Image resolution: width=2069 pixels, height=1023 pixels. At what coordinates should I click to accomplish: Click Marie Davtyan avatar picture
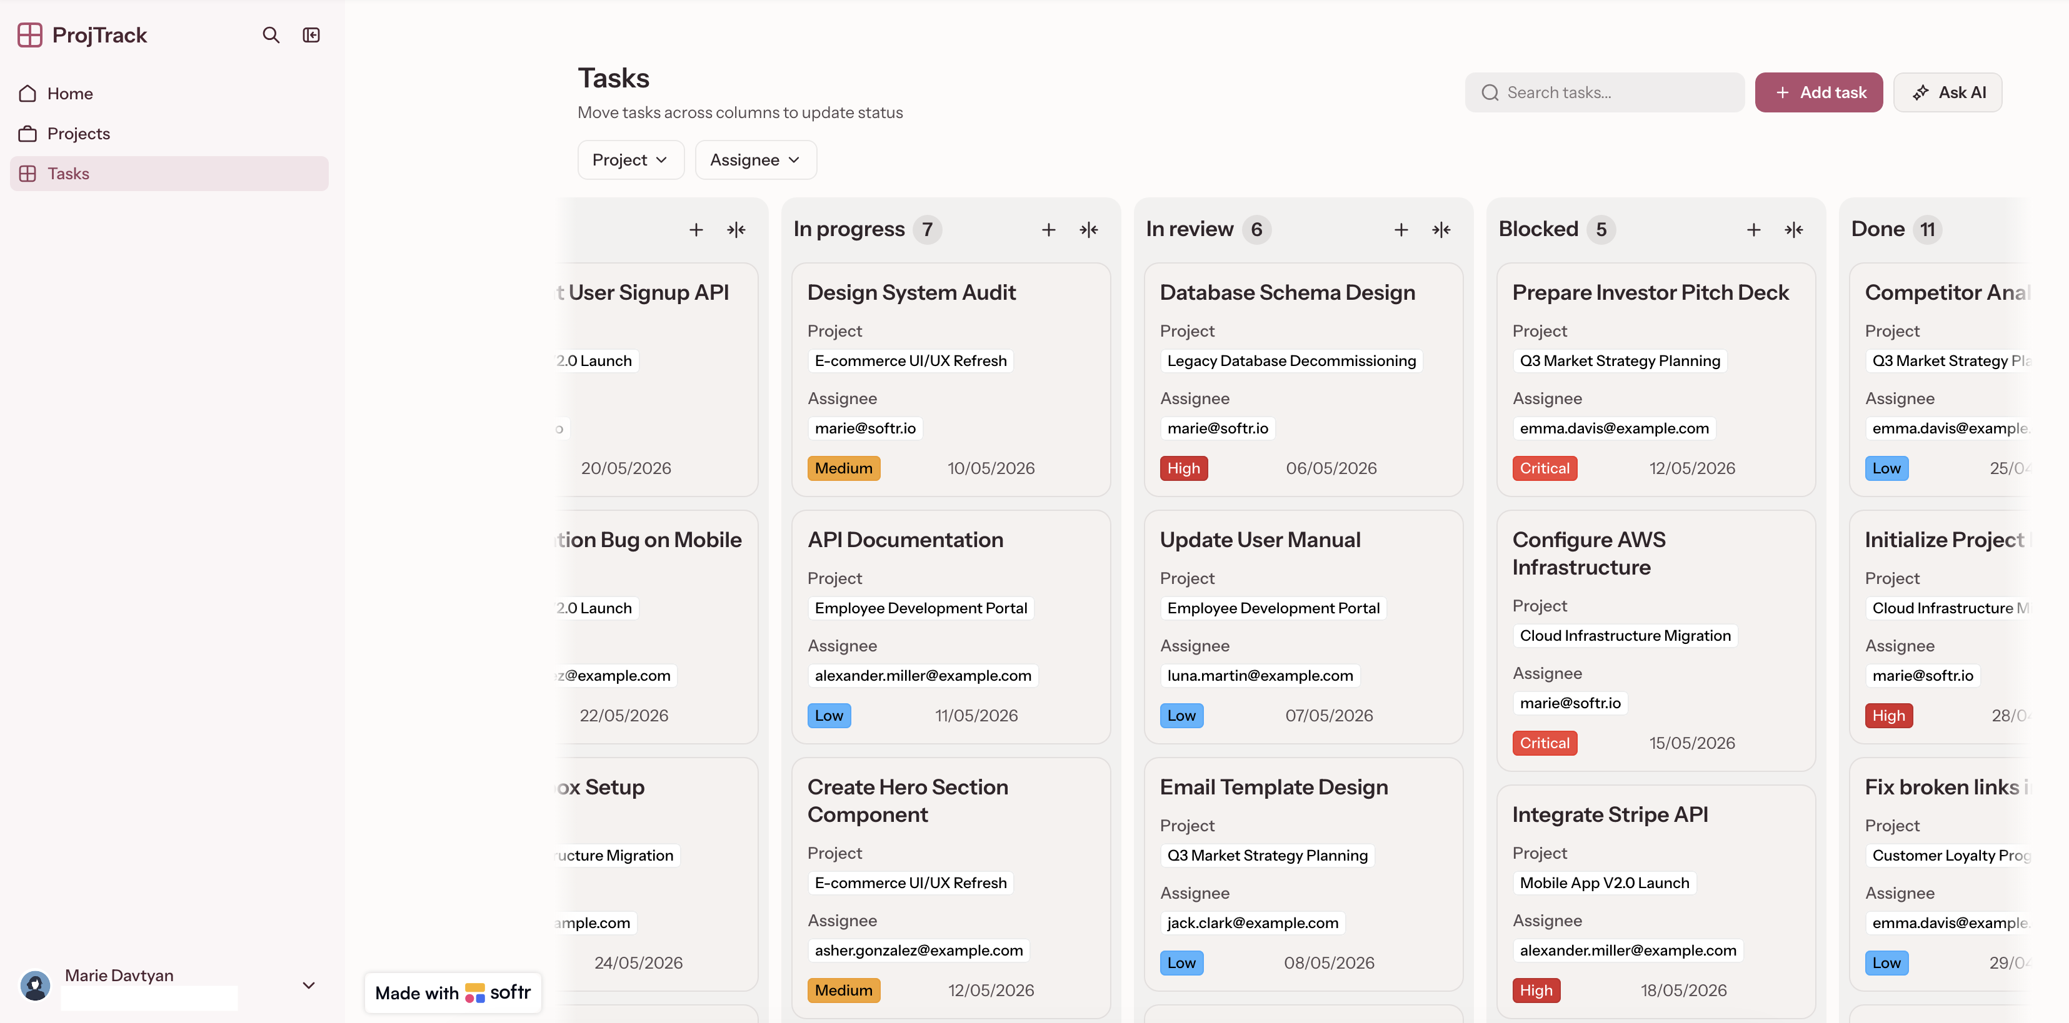click(x=34, y=984)
